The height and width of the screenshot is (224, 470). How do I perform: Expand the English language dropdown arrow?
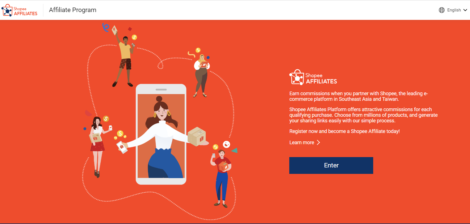click(465, 10)
